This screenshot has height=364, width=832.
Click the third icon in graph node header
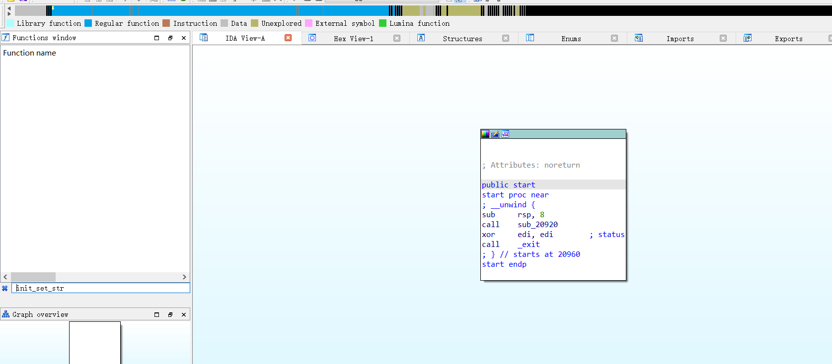(x=505, y=134)
